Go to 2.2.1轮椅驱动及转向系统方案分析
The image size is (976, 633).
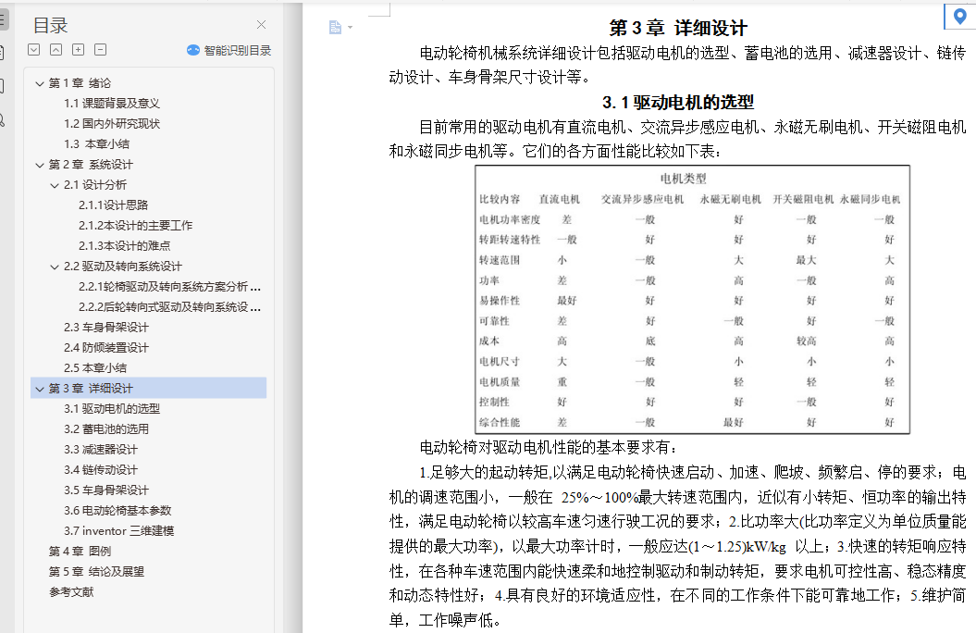click(x=169, y=287)
